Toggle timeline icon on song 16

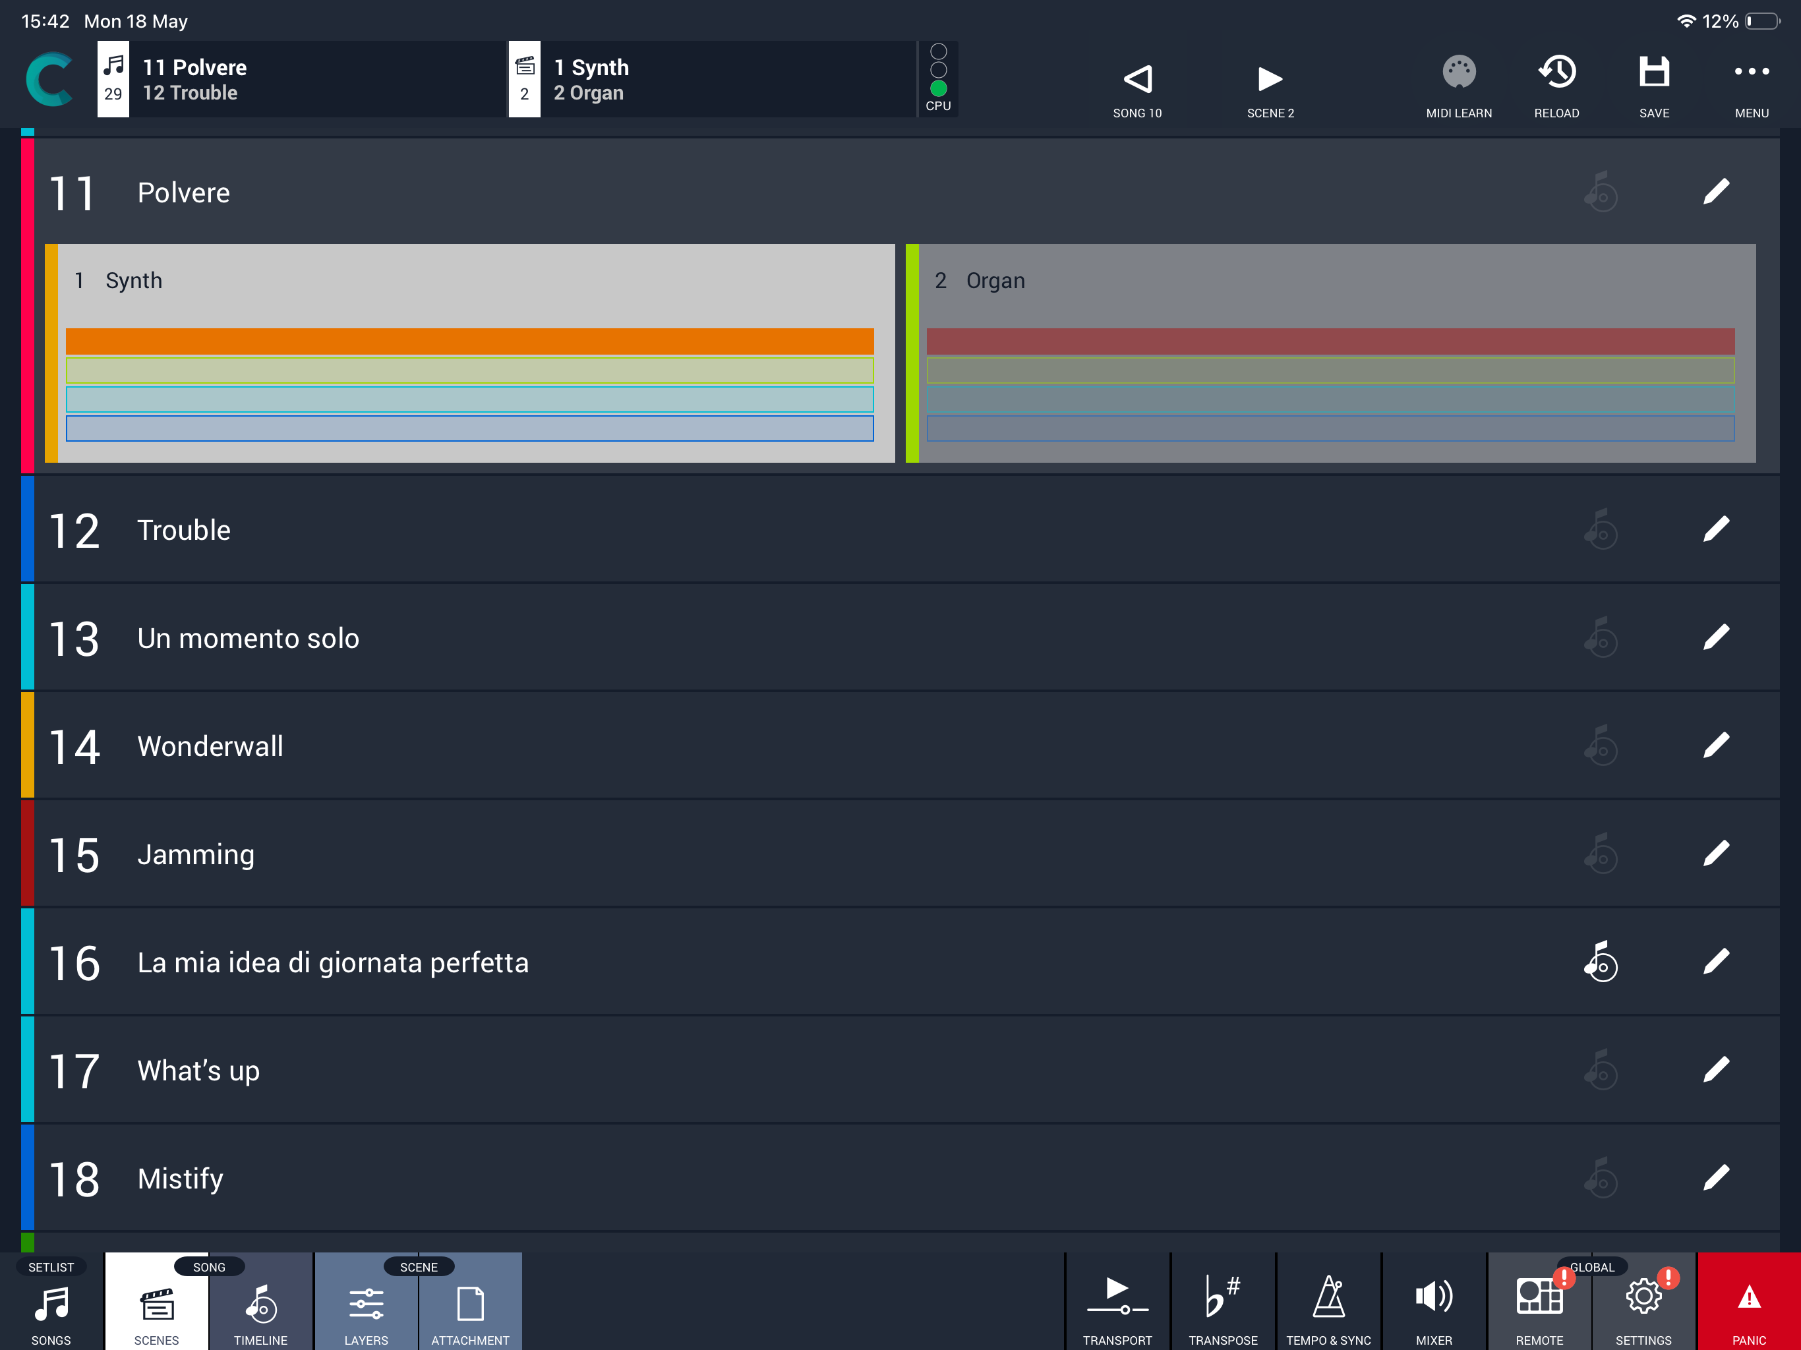pyautogui.click(x=1601, y=962)
